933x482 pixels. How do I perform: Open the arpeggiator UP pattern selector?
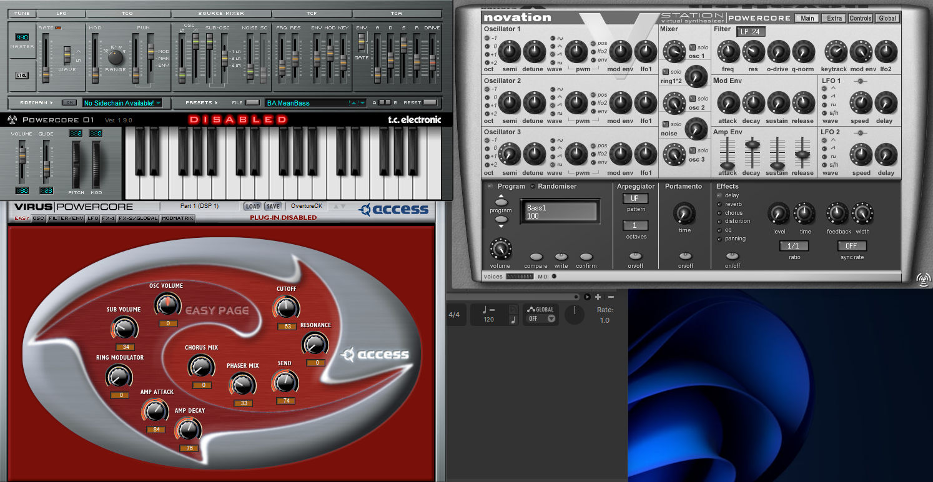(x=635, y=199)
